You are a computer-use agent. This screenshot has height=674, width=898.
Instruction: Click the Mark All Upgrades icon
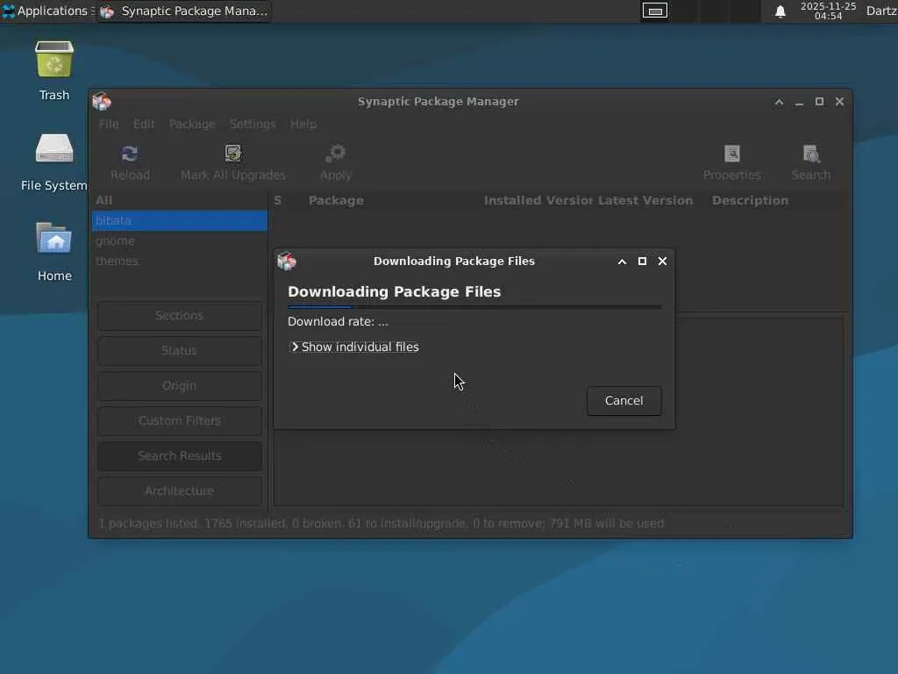(233, 154)
